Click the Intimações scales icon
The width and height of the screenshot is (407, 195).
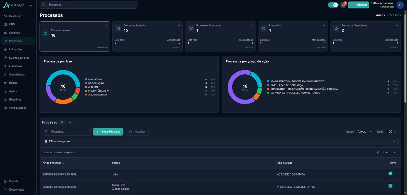tap(5, 49)
